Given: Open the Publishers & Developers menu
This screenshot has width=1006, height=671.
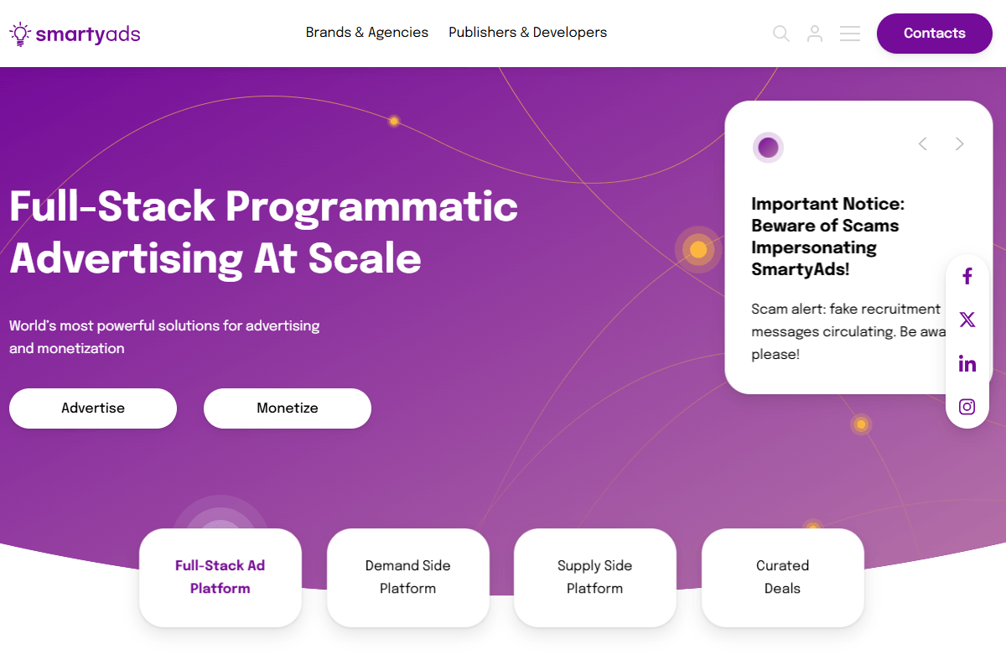Looking at the screenshot, I should point(527,33).
